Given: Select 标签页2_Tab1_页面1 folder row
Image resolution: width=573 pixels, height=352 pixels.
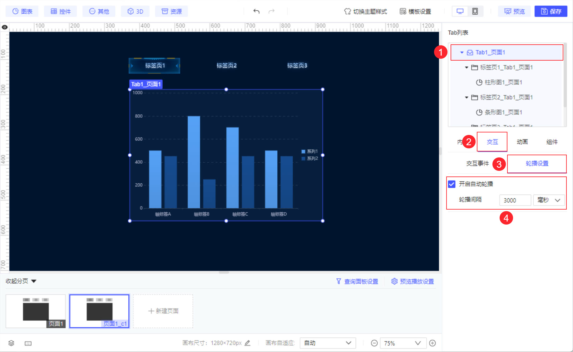Looking at the screenshot, I should coord(506,97).
